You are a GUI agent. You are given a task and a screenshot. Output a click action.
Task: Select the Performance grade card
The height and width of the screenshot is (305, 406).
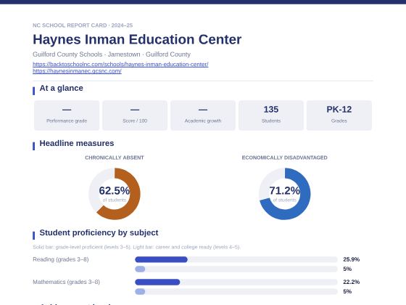click(67, 115)
